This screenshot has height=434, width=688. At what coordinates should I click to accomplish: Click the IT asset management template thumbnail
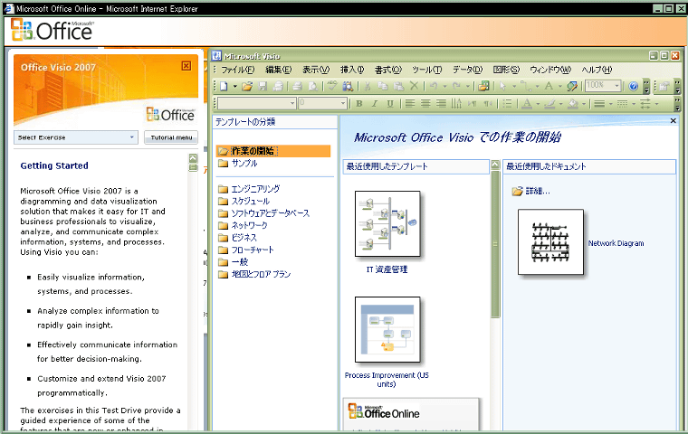(x=387, y=223)
